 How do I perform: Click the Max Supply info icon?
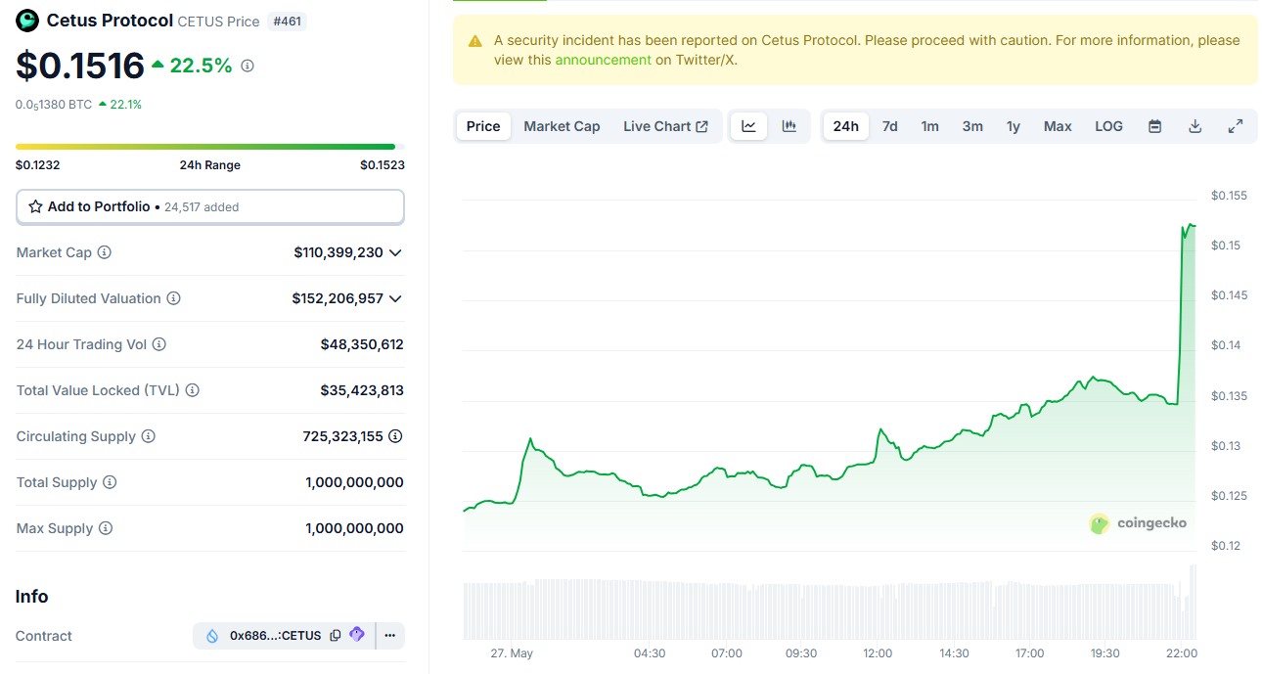106,528
